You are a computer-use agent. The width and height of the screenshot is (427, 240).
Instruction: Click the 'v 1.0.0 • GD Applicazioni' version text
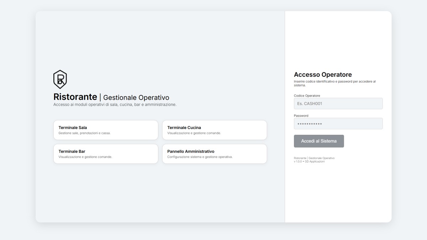coord(309,161)
